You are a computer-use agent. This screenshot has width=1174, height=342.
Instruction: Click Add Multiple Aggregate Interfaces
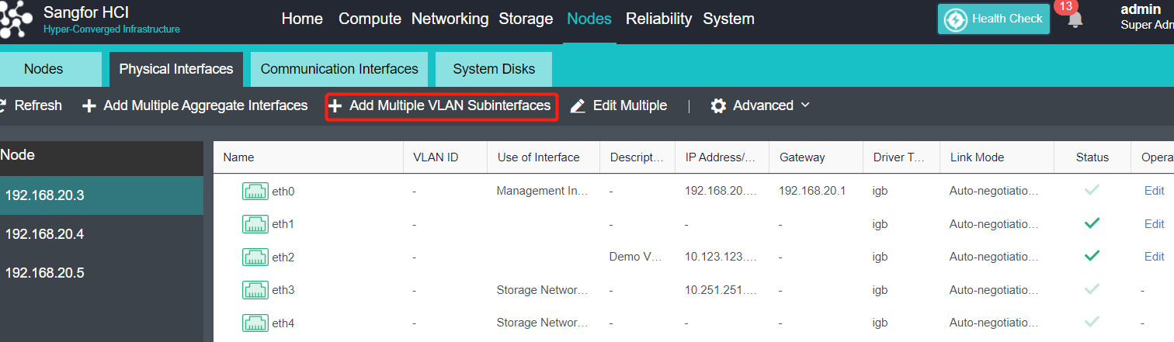pyautogui.click(x=196, y=105)
